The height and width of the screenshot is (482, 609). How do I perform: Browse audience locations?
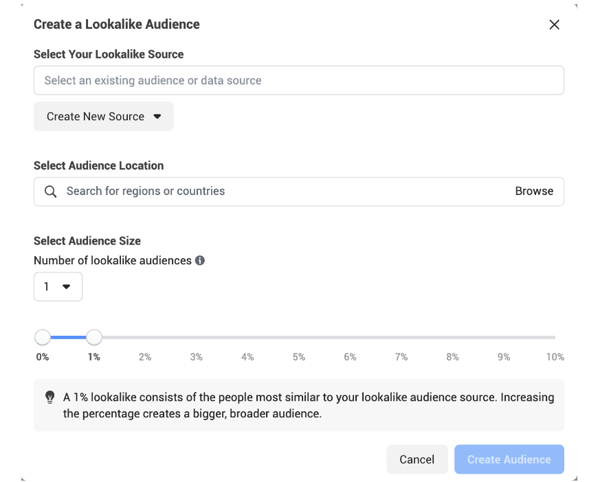[534, 192]
